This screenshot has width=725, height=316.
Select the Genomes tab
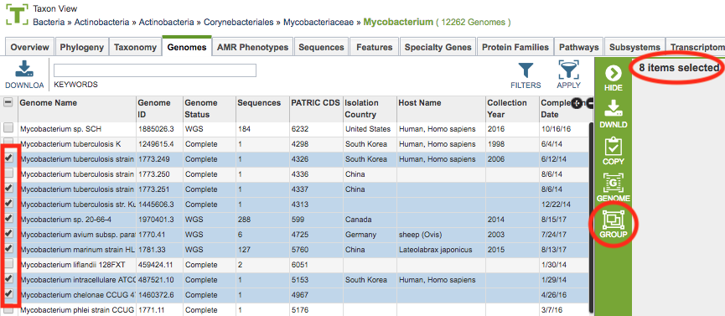[x=187, y=46]
